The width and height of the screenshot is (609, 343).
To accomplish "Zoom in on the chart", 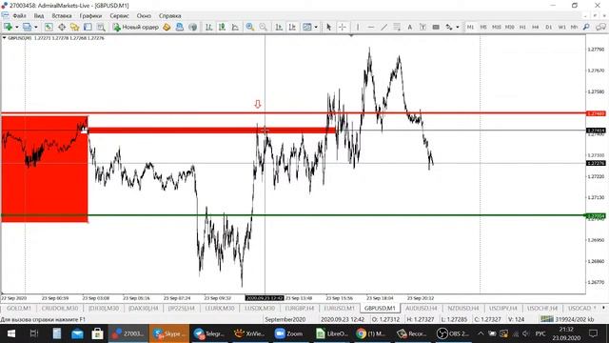I will (x=250, y=27).
